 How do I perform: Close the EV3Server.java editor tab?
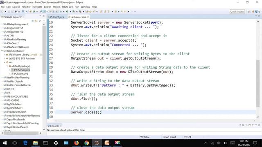point(88,17)
